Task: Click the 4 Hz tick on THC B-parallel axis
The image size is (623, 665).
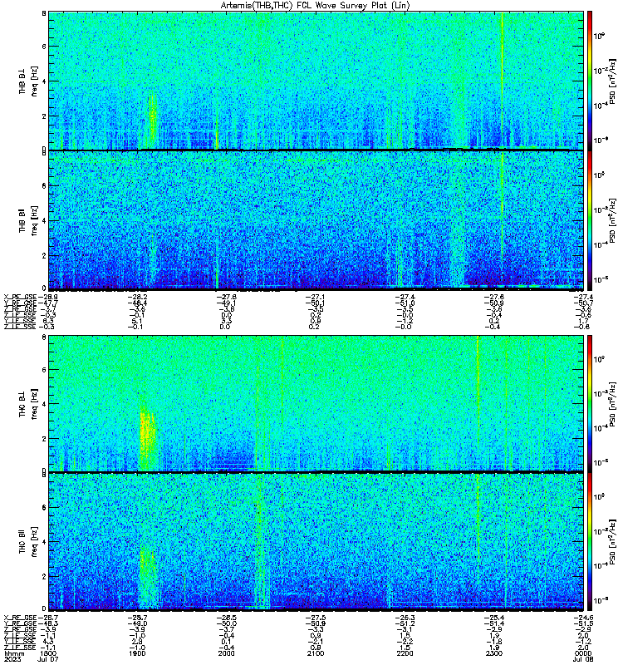Action: pyautogui.click(x=44, y=542)
